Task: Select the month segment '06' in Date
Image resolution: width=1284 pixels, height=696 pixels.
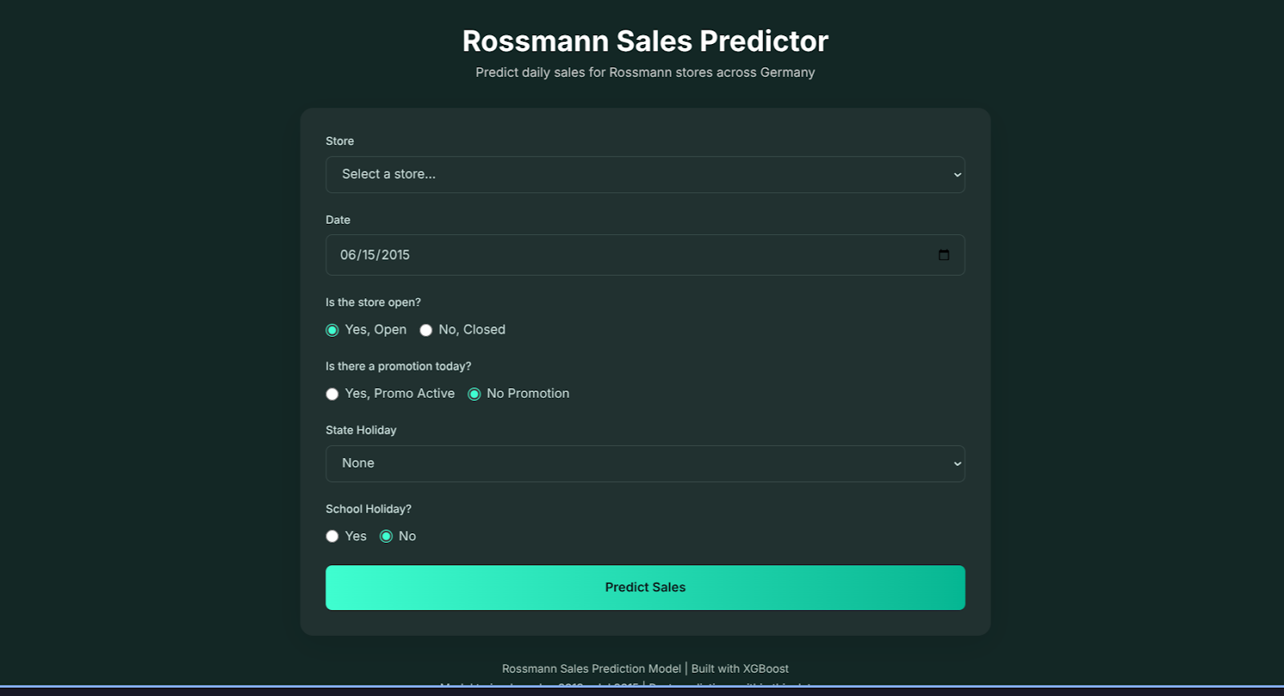Action: [347, 255]
